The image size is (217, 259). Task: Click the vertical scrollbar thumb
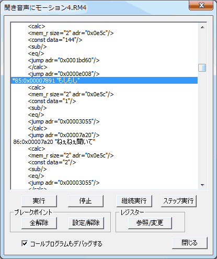pyautogui.click(x=202, y=68)
